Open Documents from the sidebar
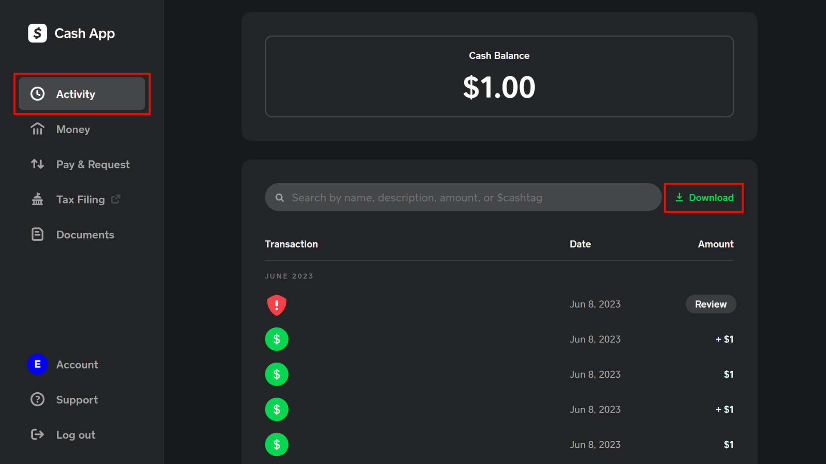 pos(85,235)
